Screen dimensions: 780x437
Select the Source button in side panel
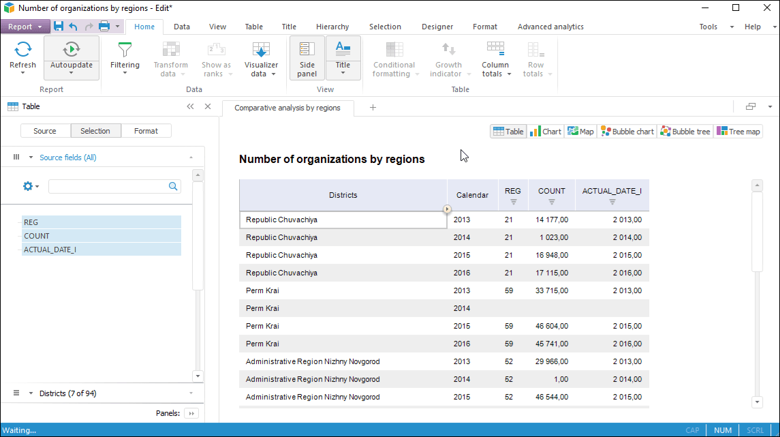tap(45, 131)
